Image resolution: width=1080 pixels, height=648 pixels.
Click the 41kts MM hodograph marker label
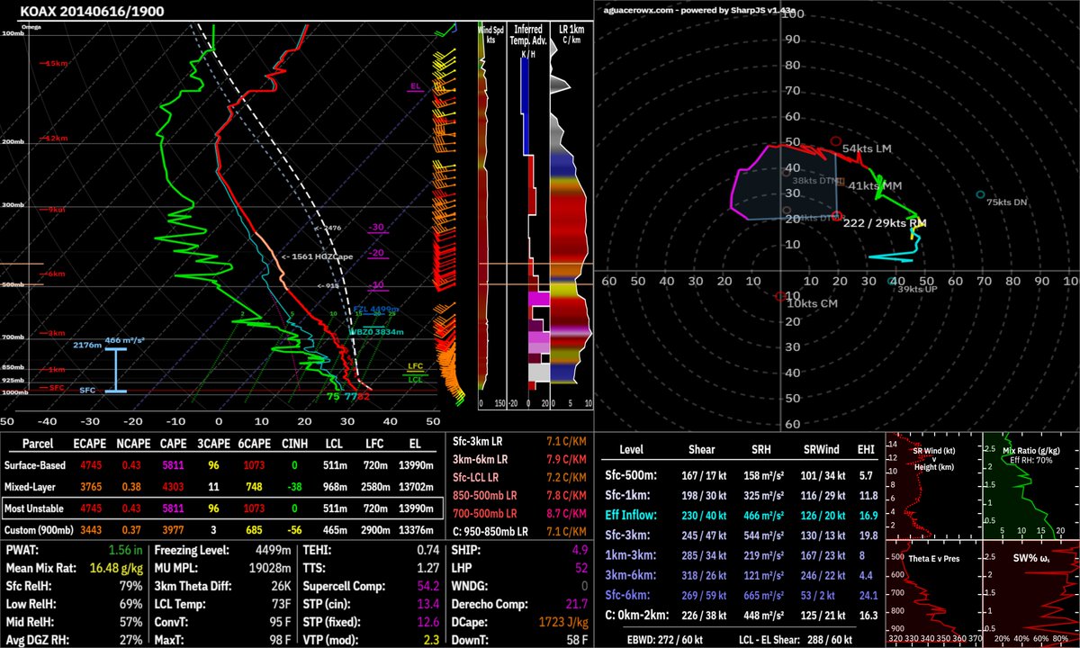coord(874,185)
